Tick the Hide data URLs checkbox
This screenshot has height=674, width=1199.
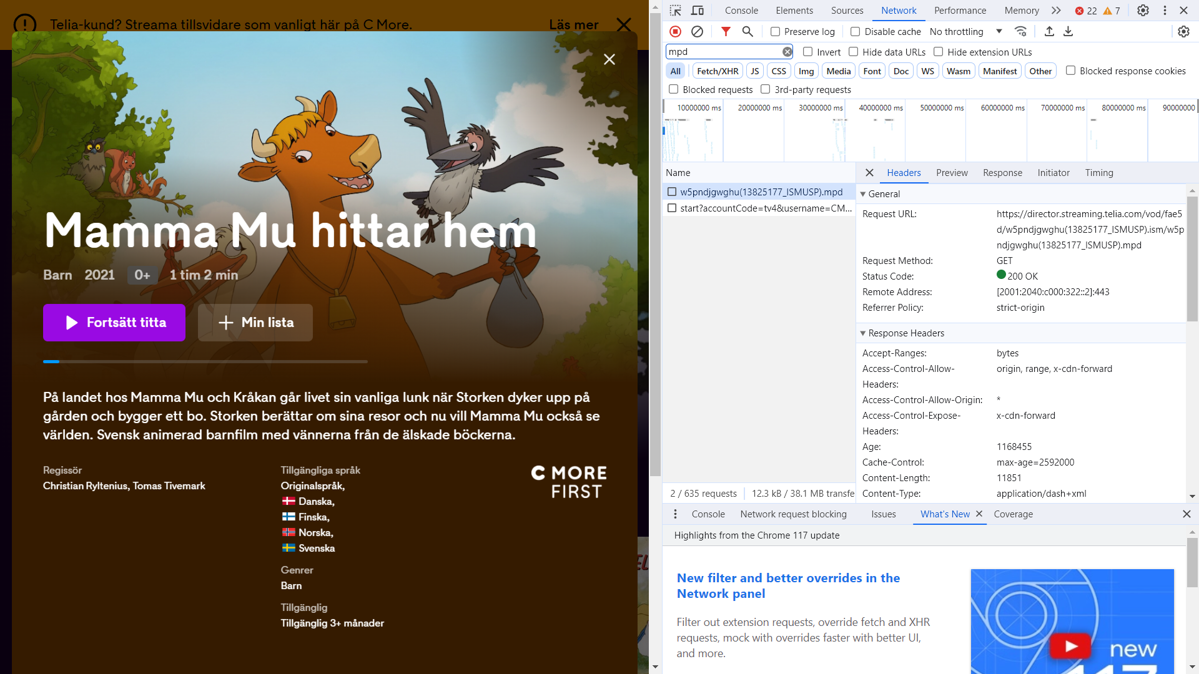854,52
